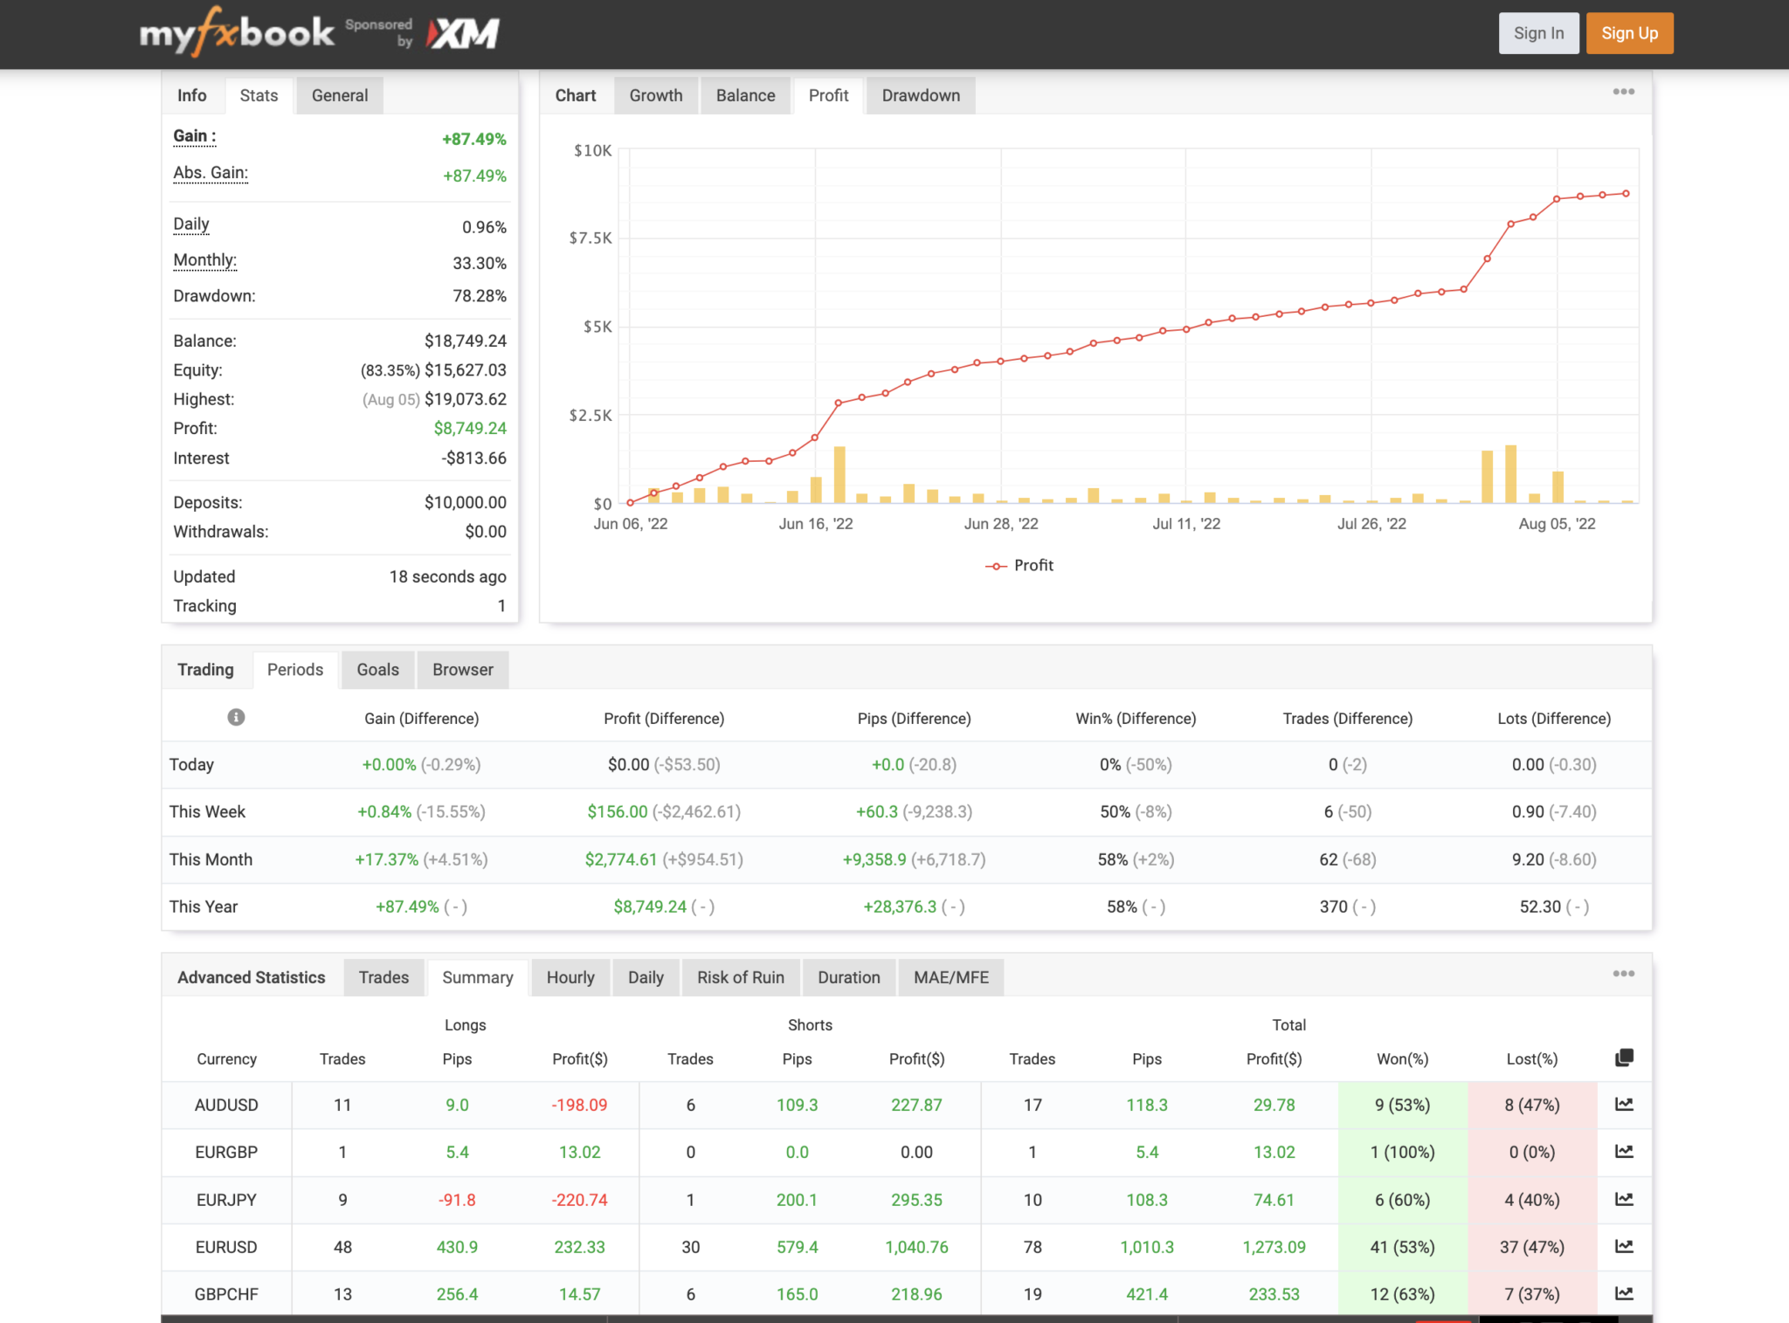Toggle the Profit series in the chart legend
Screen dimensions: 1789x1323
[1019, 565]
